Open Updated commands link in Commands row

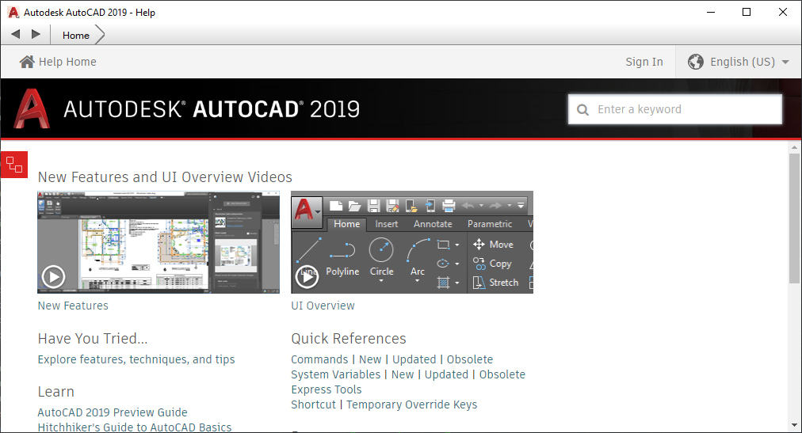414,359
